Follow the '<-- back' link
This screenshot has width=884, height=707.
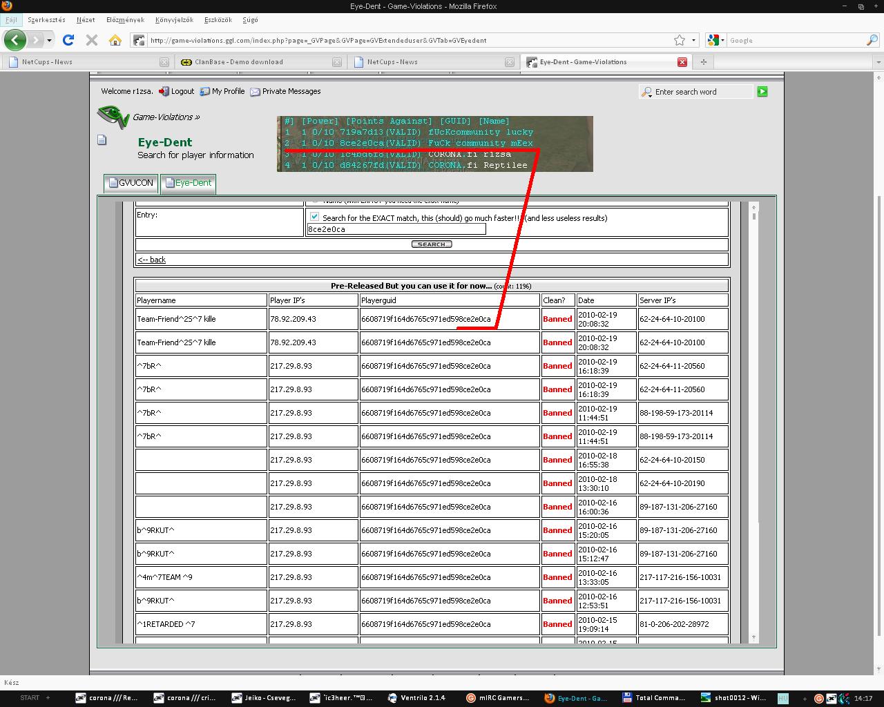tap(151, 260)
